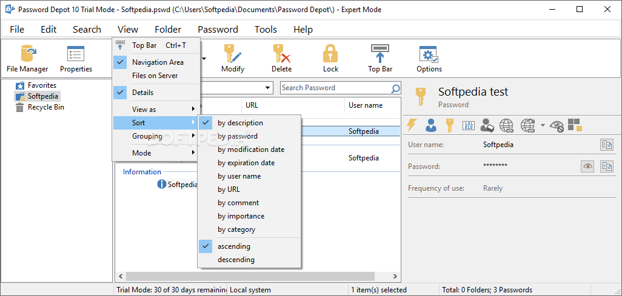Image resolution: width=622 pixels, height=296 pixels.
Task: Uncheck Details in the View menu
Action: coord(155,93)
